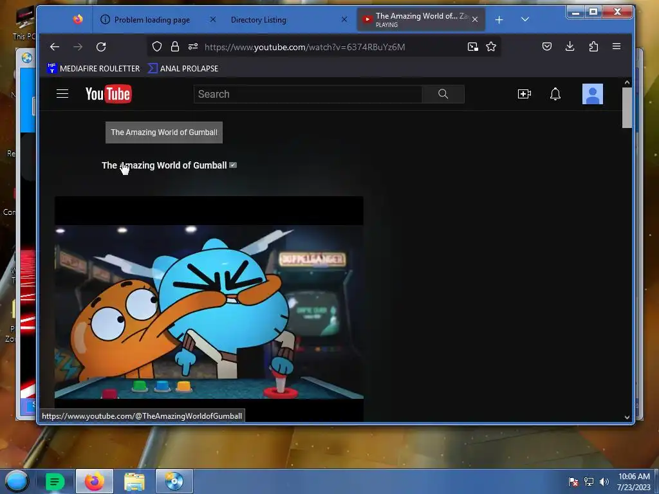This screenshot has width=659, height=494.
Task: Click the Firefox logo in the tab bar
Action: (x=78, y=19)
